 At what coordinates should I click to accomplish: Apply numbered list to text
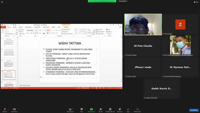click(51, 30)
